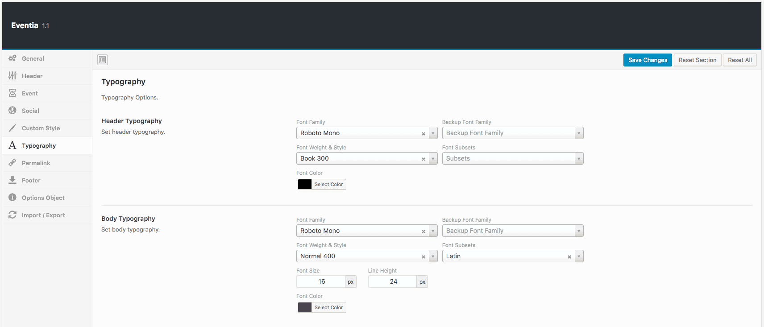Image resolution: width=764 pixels, height=327 pixels.
Task: Click the Footer download icon
Action: click(x=12, y=180)
